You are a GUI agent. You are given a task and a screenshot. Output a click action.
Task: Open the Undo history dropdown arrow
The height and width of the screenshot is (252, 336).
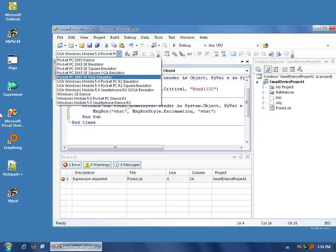pos(136,45)
